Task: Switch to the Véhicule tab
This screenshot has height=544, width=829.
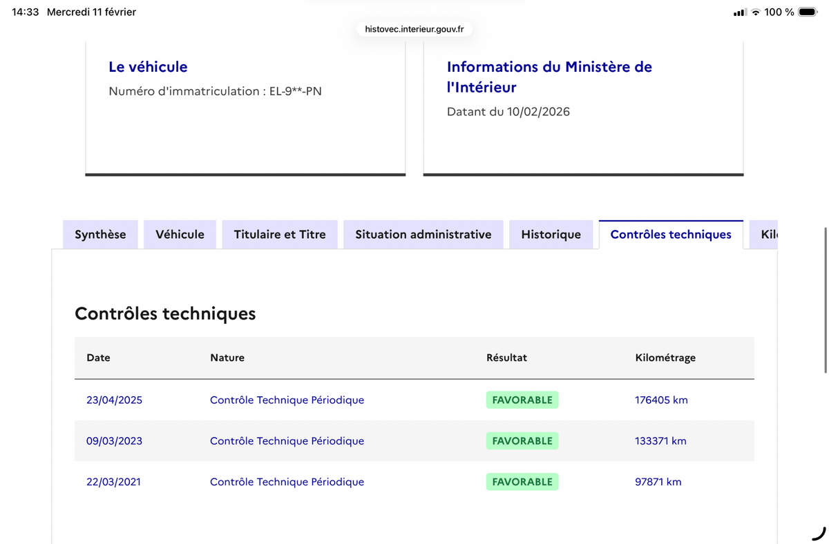Action: 180,235
